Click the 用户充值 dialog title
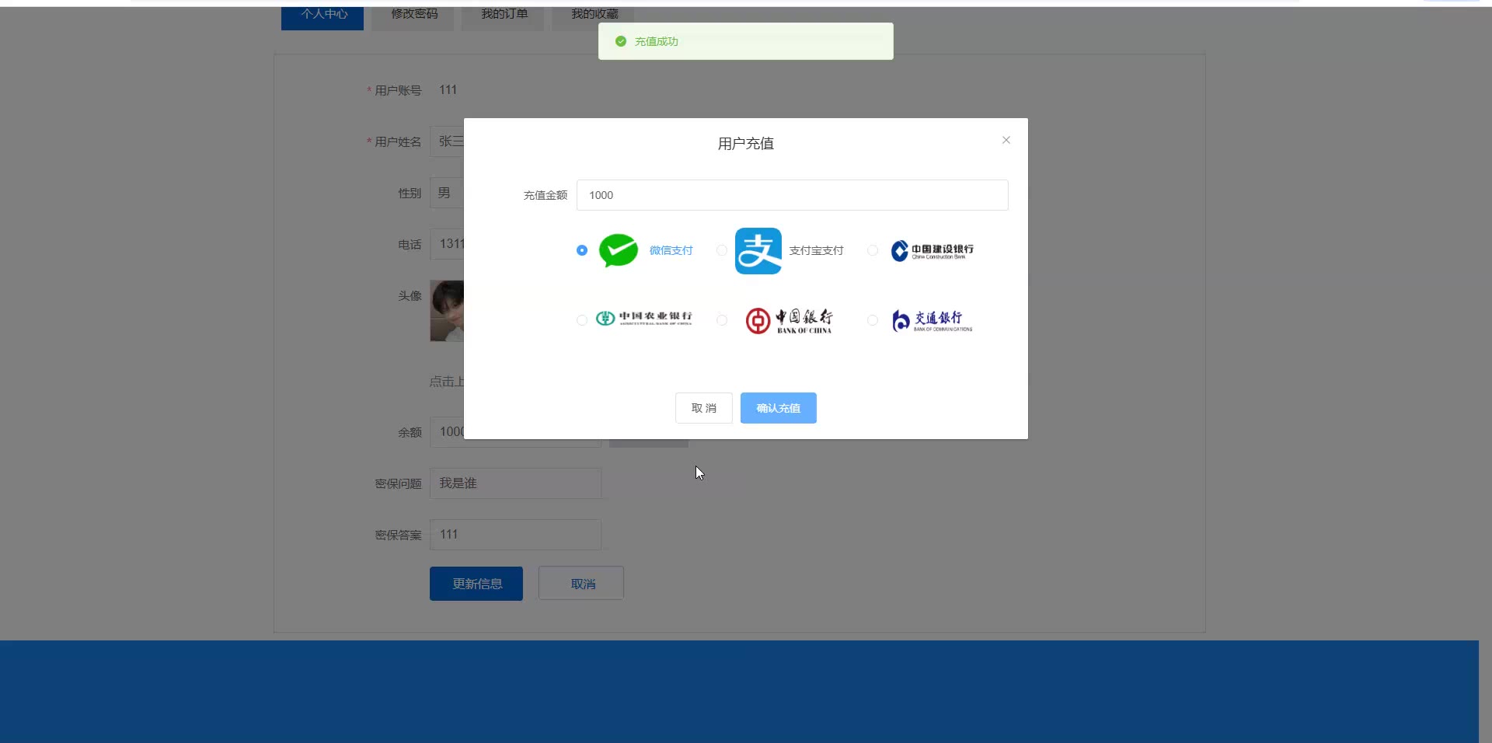Viewport: 1492px width, 743px height. (x=746, y=144)
